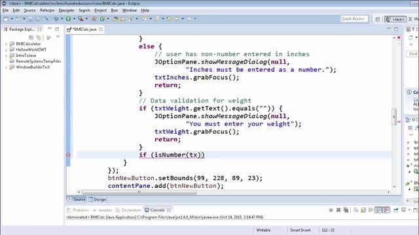Image resolution: width=419 pixels, height=235 pixels.
Task: Open the External Tools dropdown arrow
Action: pos(86,19)
